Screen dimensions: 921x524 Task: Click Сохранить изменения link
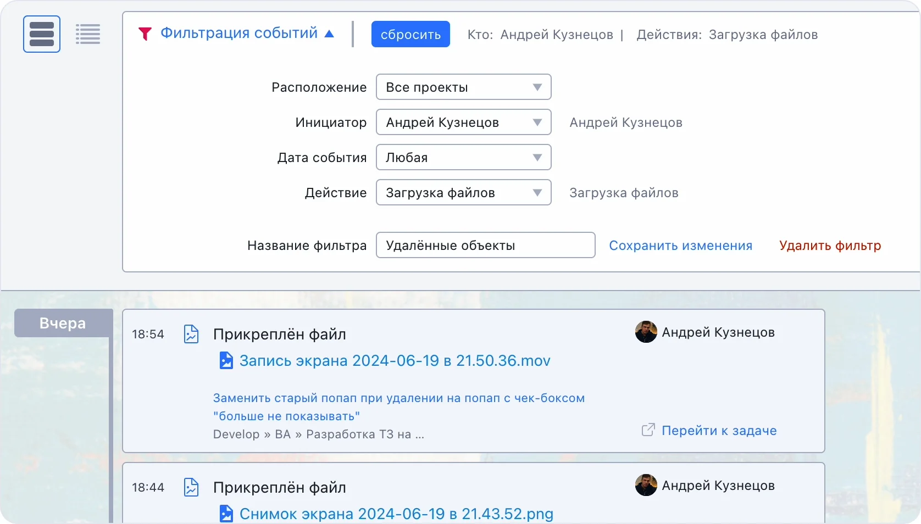click(680, 246)
